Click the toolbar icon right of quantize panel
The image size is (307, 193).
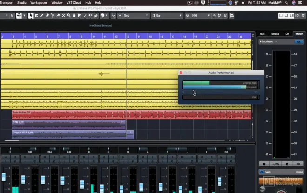point(232,15)
